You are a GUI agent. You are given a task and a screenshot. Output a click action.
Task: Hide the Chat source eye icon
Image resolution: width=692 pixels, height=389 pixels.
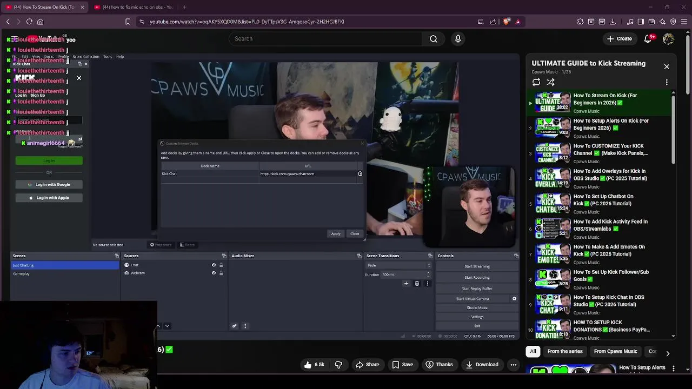coord(214,265)
